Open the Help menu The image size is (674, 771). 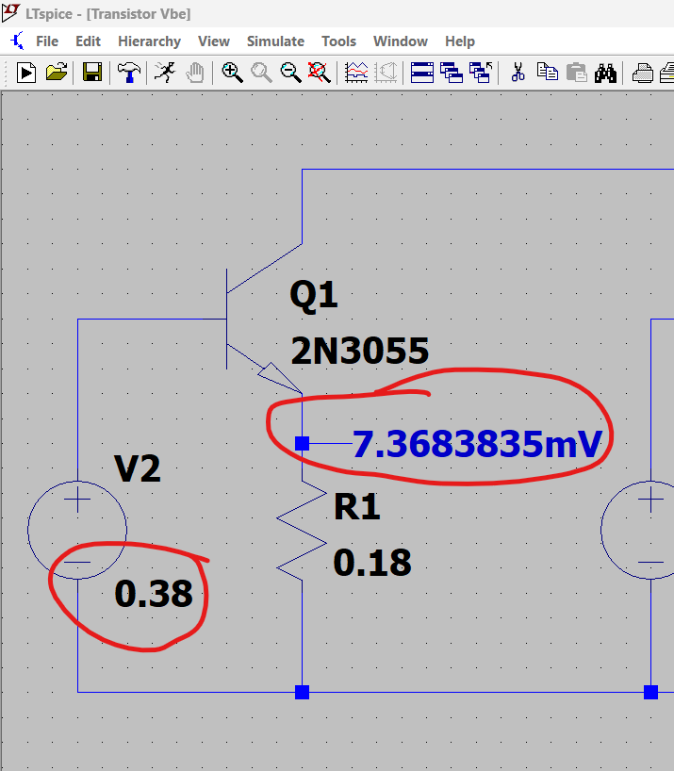[x=460, y=41]
